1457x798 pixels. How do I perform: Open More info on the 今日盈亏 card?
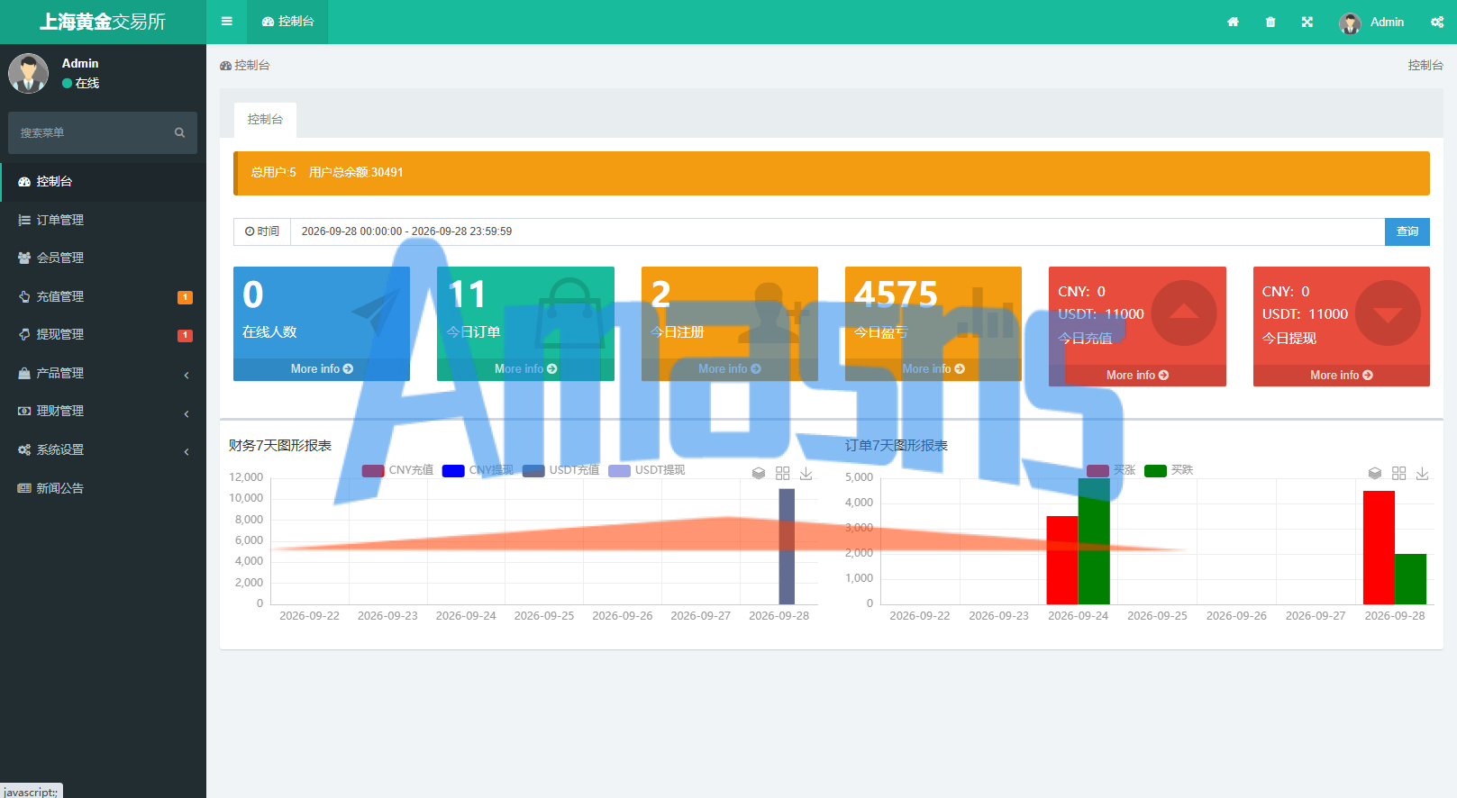pos(933,369)
